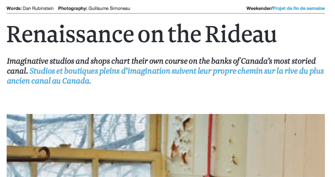335x177 pixels.
Task: Open the blue "Projet de fin de semaine" link
Action: pos(299,8)
